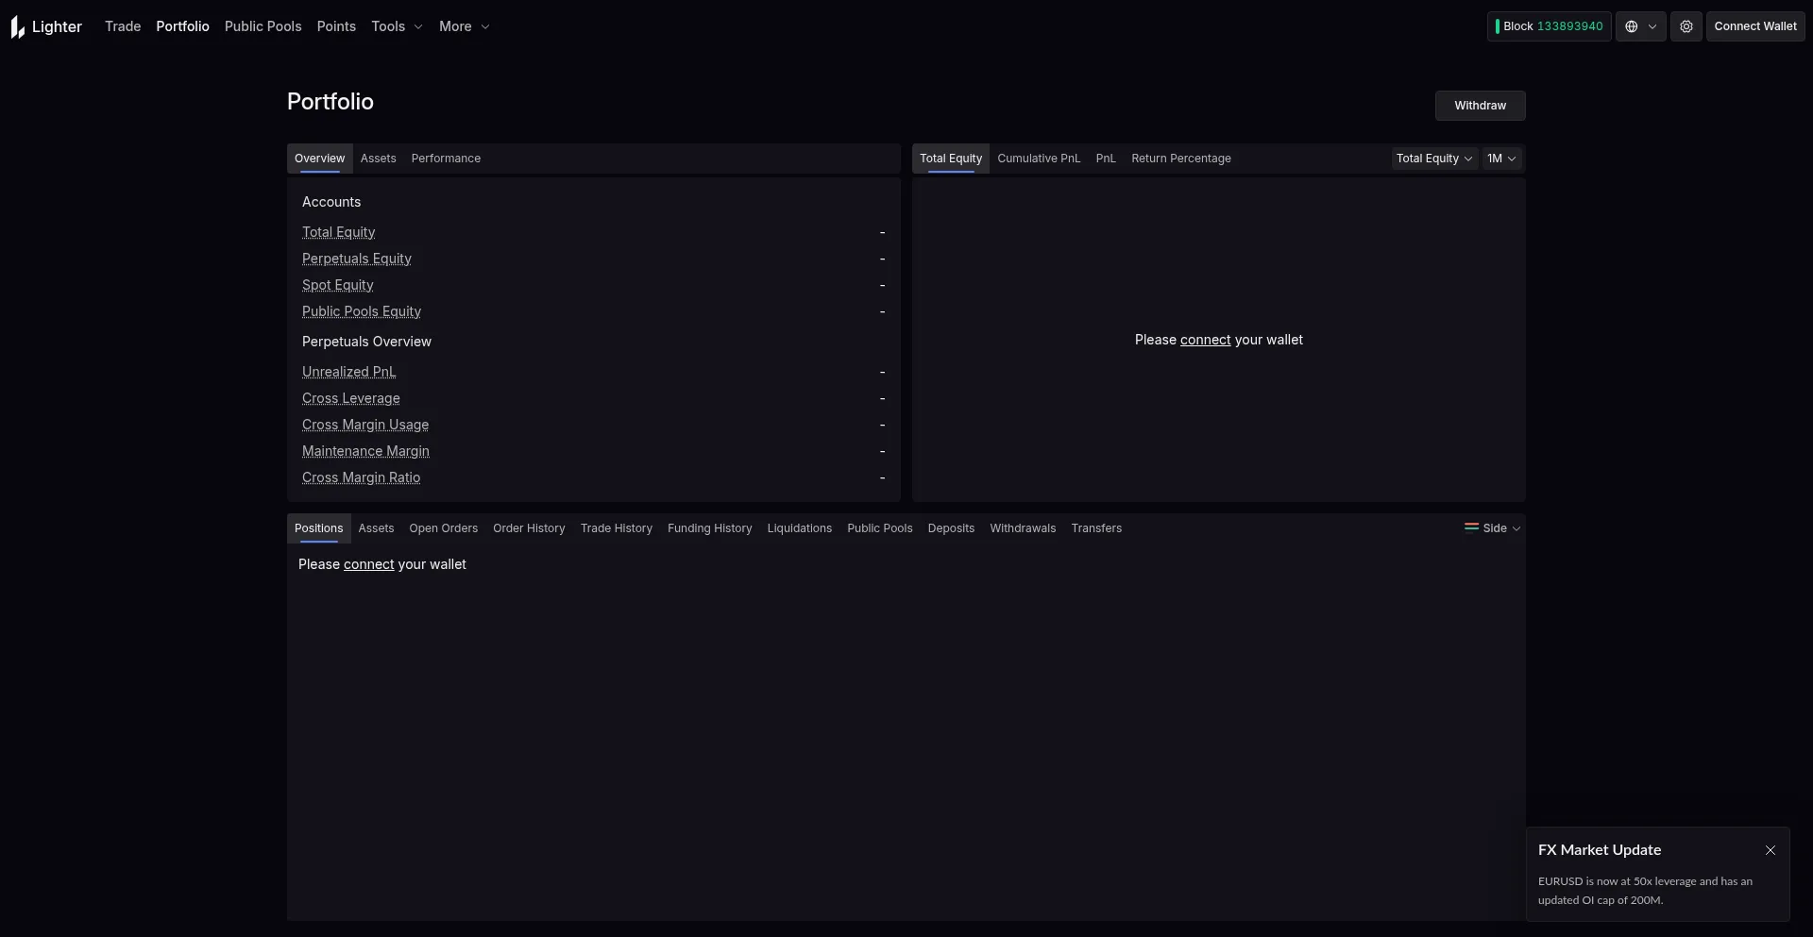Open the settings gear icon
The width and height of the screenshot is (1813, 937).
tap(1686, 26)
